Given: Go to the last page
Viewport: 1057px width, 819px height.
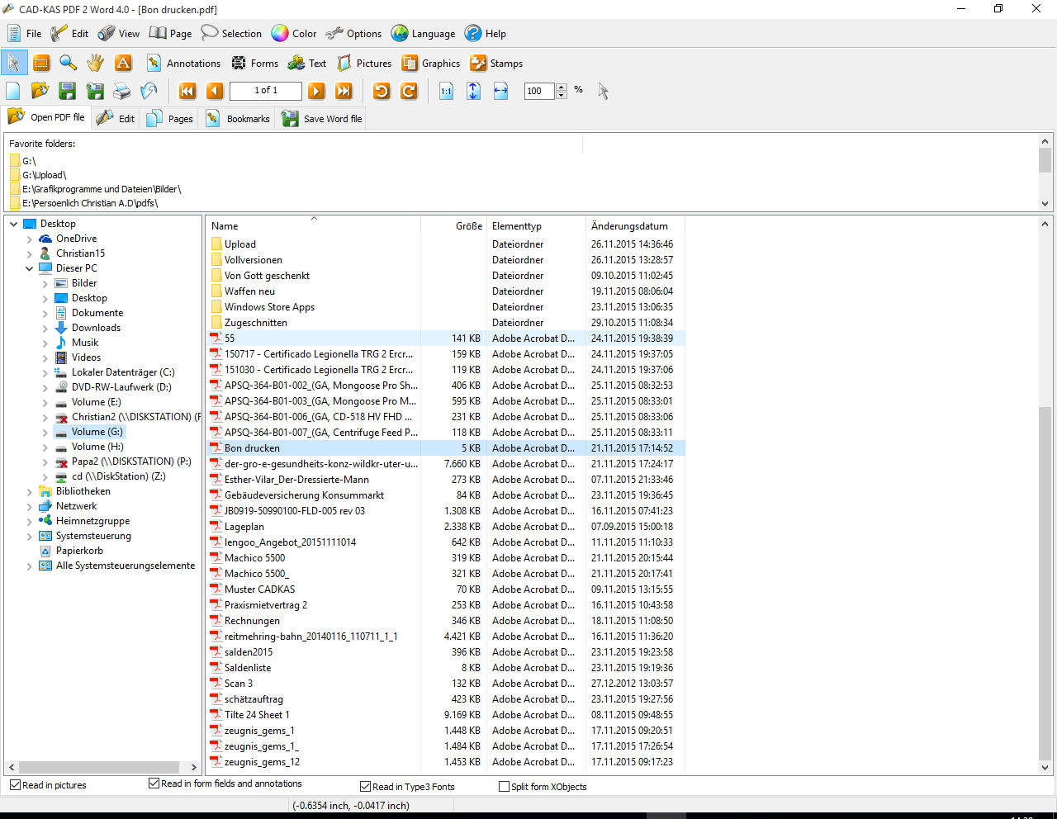Looking at the screenshot, I should [x=344, y=91].
